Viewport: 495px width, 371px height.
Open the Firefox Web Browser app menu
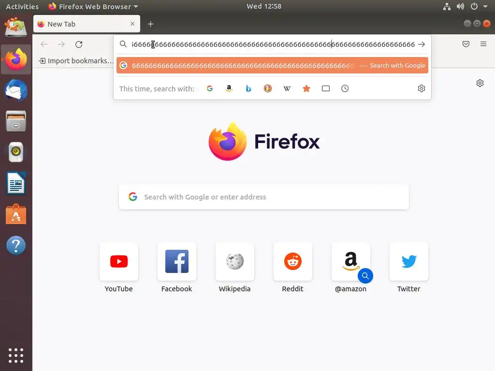click(93, 6)
